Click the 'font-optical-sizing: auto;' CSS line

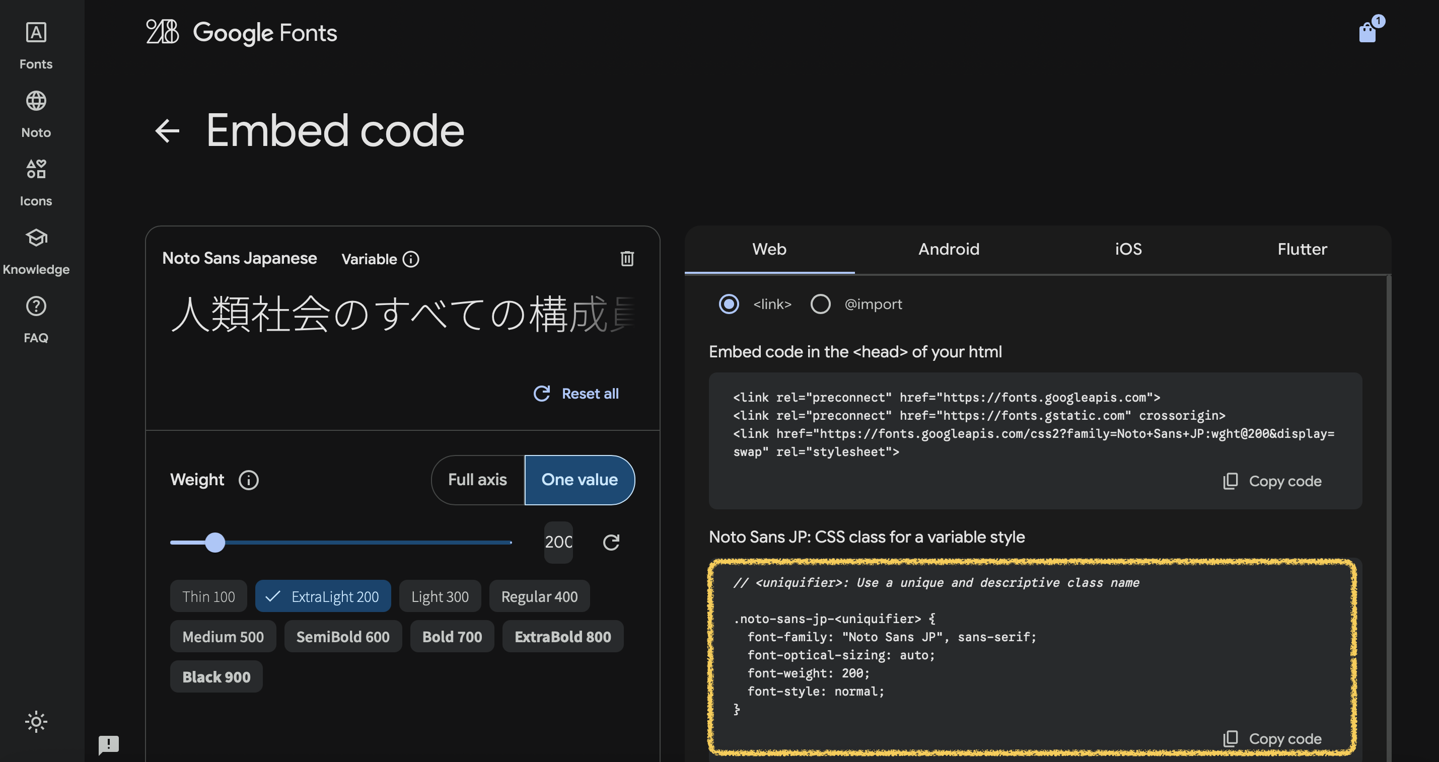pyautogui.click(x=841, y=655)
